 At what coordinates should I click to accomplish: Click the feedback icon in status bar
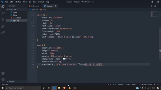pos(154,84)
